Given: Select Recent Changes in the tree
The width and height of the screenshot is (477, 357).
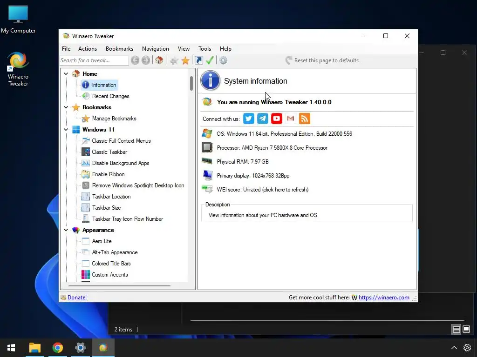Looking at the screenshot, I should coord(111,96).
